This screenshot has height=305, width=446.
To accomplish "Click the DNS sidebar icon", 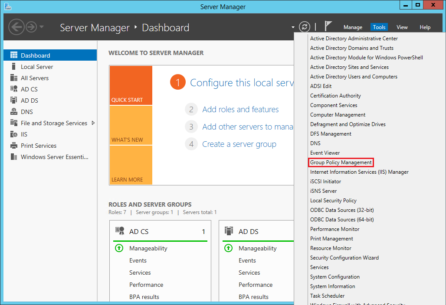I will pyautogui.click(x=13, y=111).
